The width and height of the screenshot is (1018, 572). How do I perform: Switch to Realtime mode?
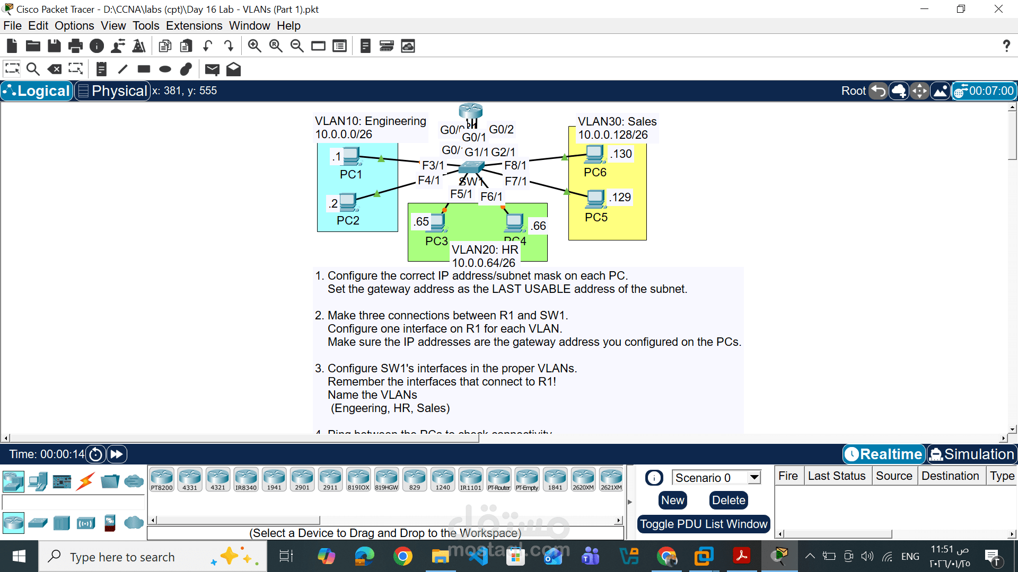[884, 454]
